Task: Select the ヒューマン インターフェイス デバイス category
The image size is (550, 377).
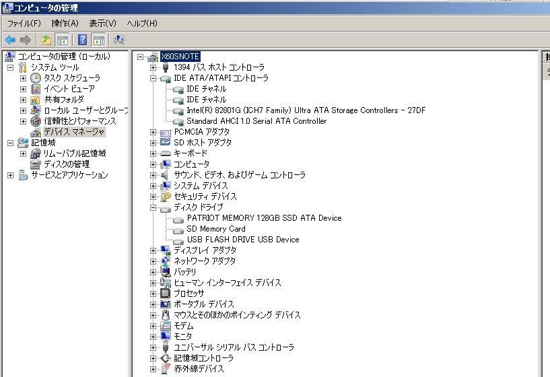Action: tap(228, 283)
